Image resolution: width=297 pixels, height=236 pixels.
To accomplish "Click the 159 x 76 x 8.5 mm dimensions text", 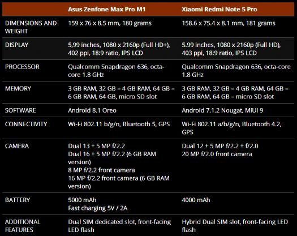I will [x=93, y=23].
